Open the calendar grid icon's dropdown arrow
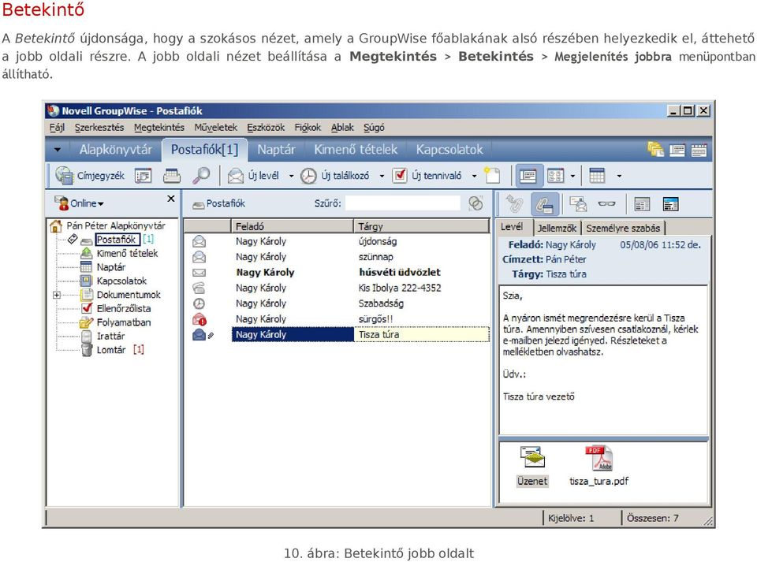The width and height of the screenshot is (757, 562). [x=619, y=176]
